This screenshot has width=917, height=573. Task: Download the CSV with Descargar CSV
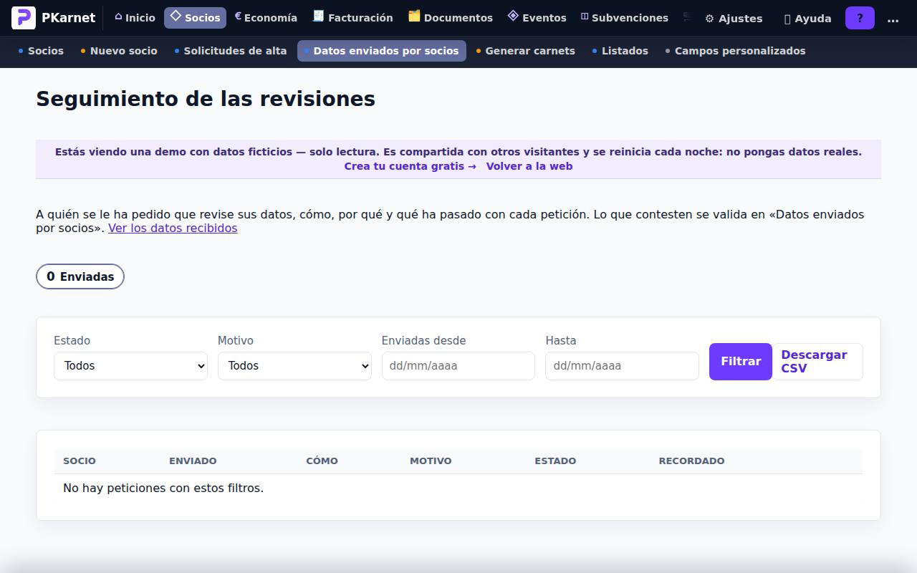pyautogui.click(x=817, y=362)
